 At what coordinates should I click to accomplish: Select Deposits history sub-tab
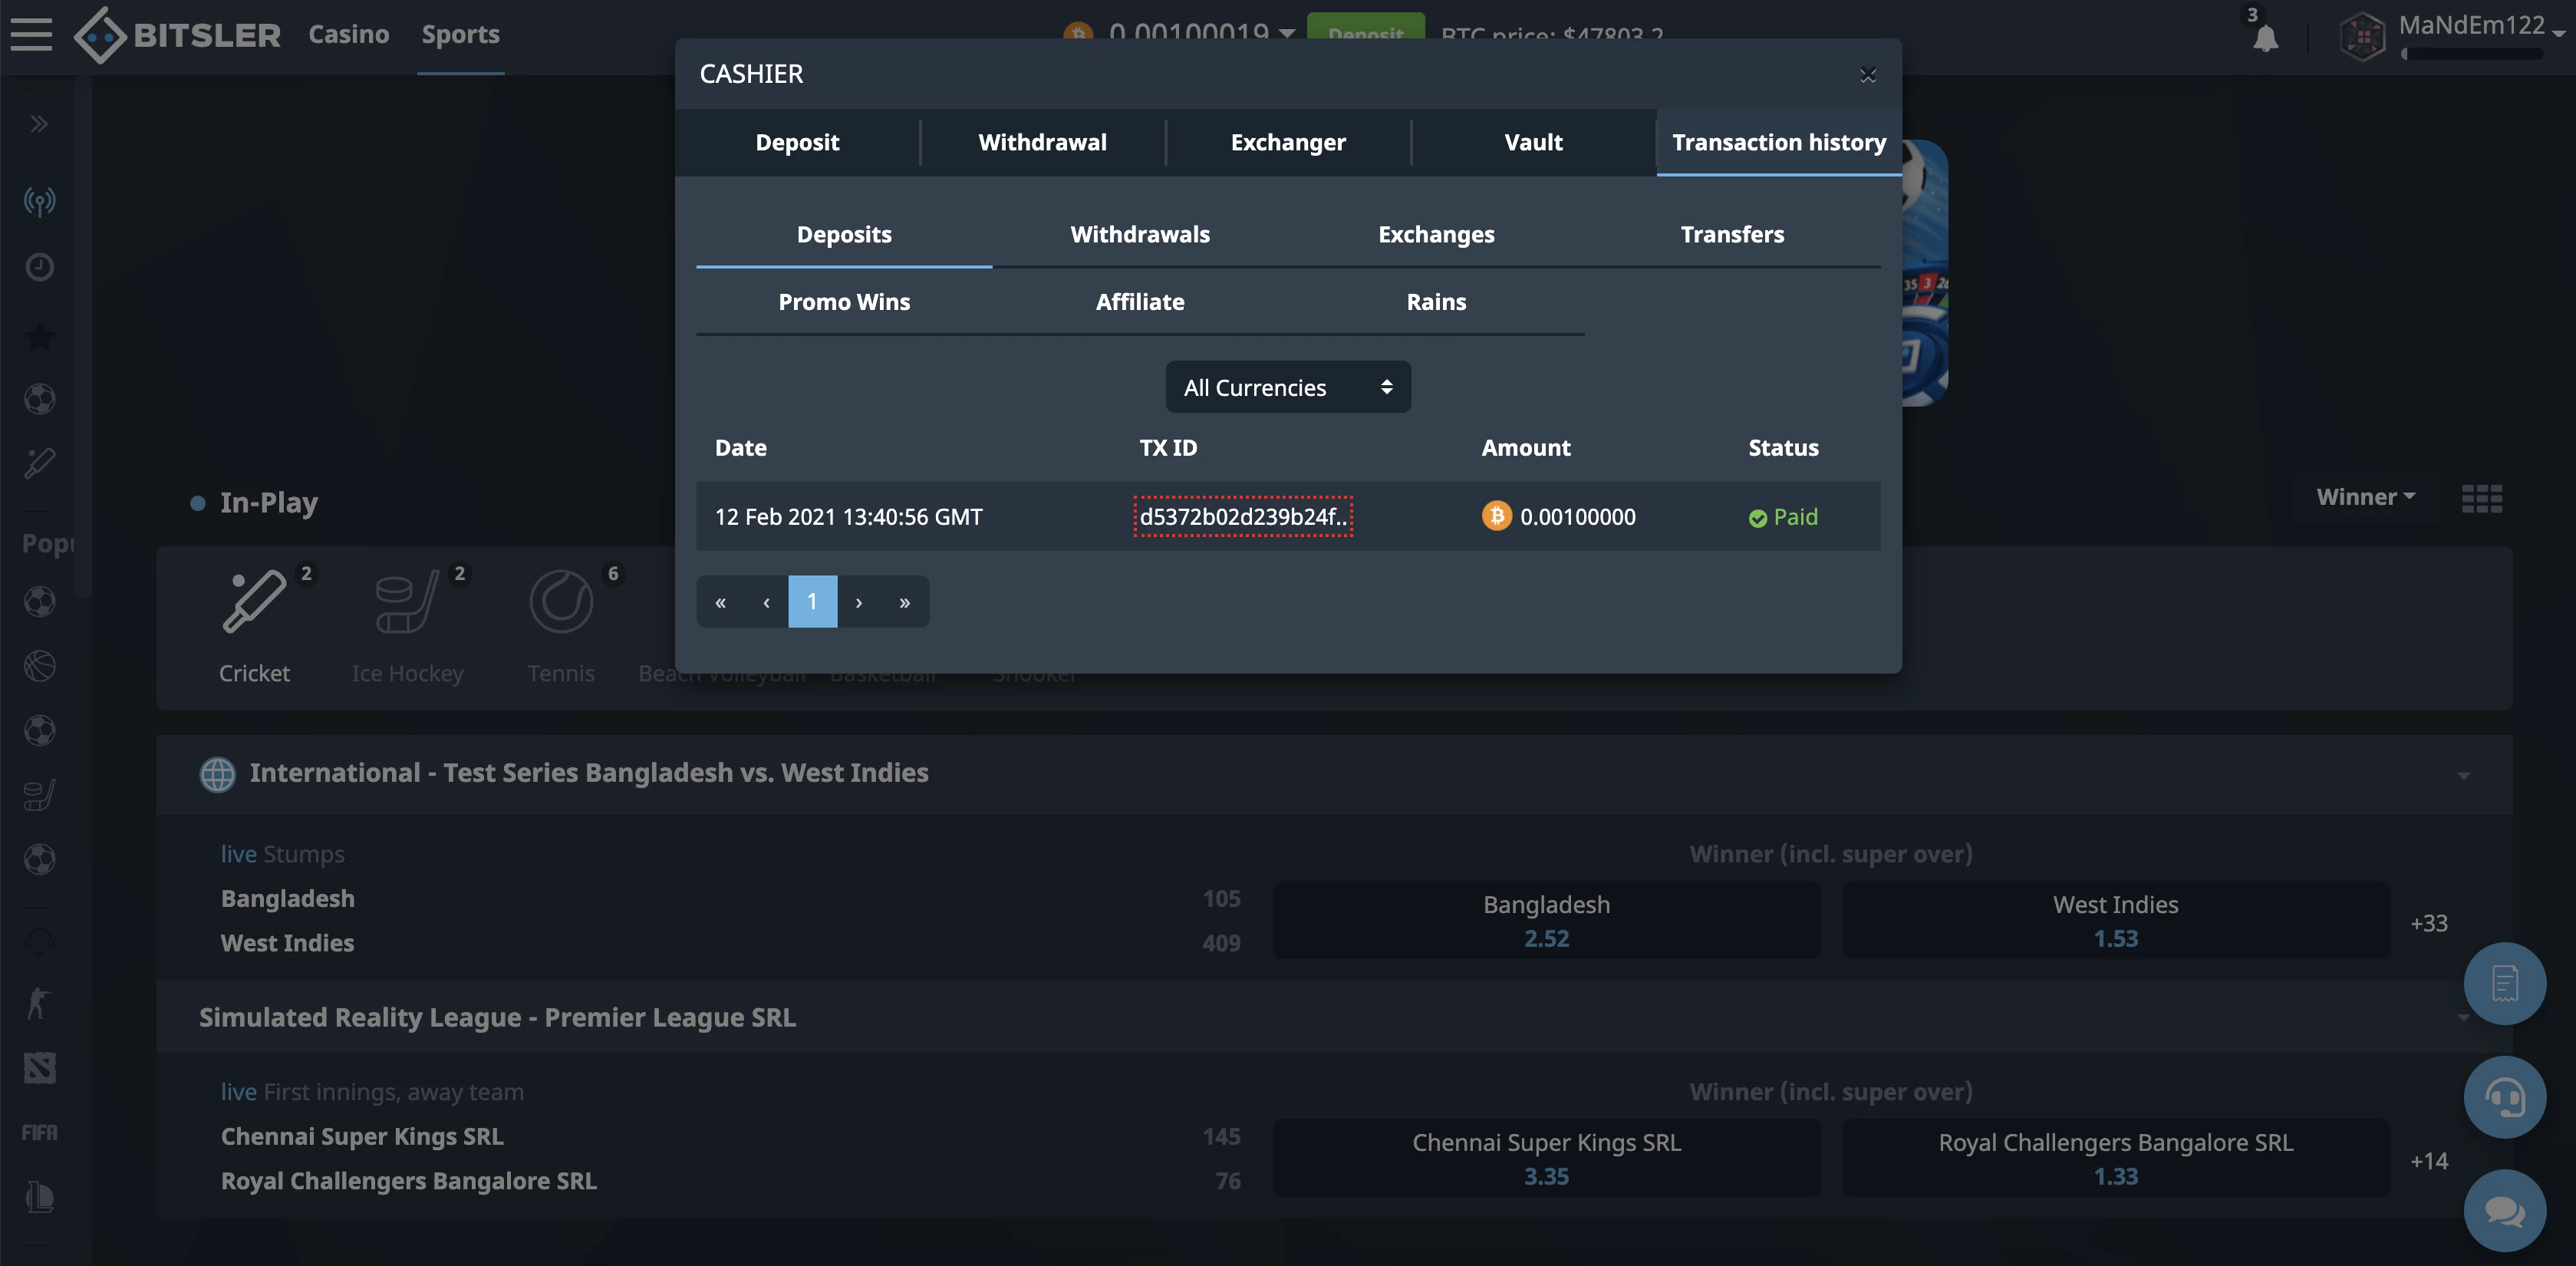[x=844, y=234]
